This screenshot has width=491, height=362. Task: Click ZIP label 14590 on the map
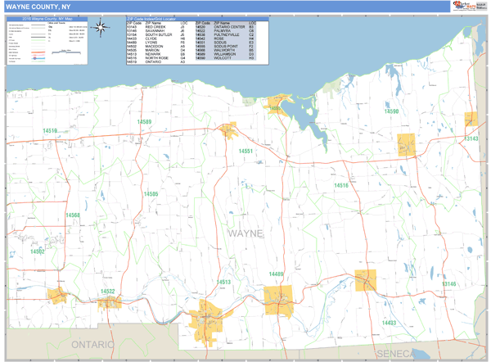click(x=391, y=111)
